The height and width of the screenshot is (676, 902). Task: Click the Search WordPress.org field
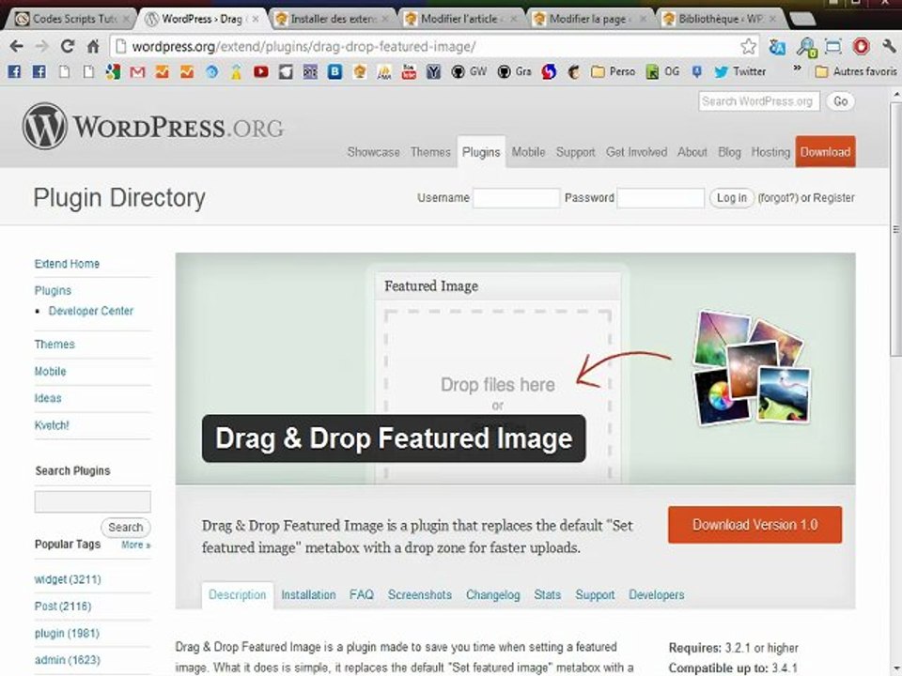pyautogui.click(x=759, y=101)
